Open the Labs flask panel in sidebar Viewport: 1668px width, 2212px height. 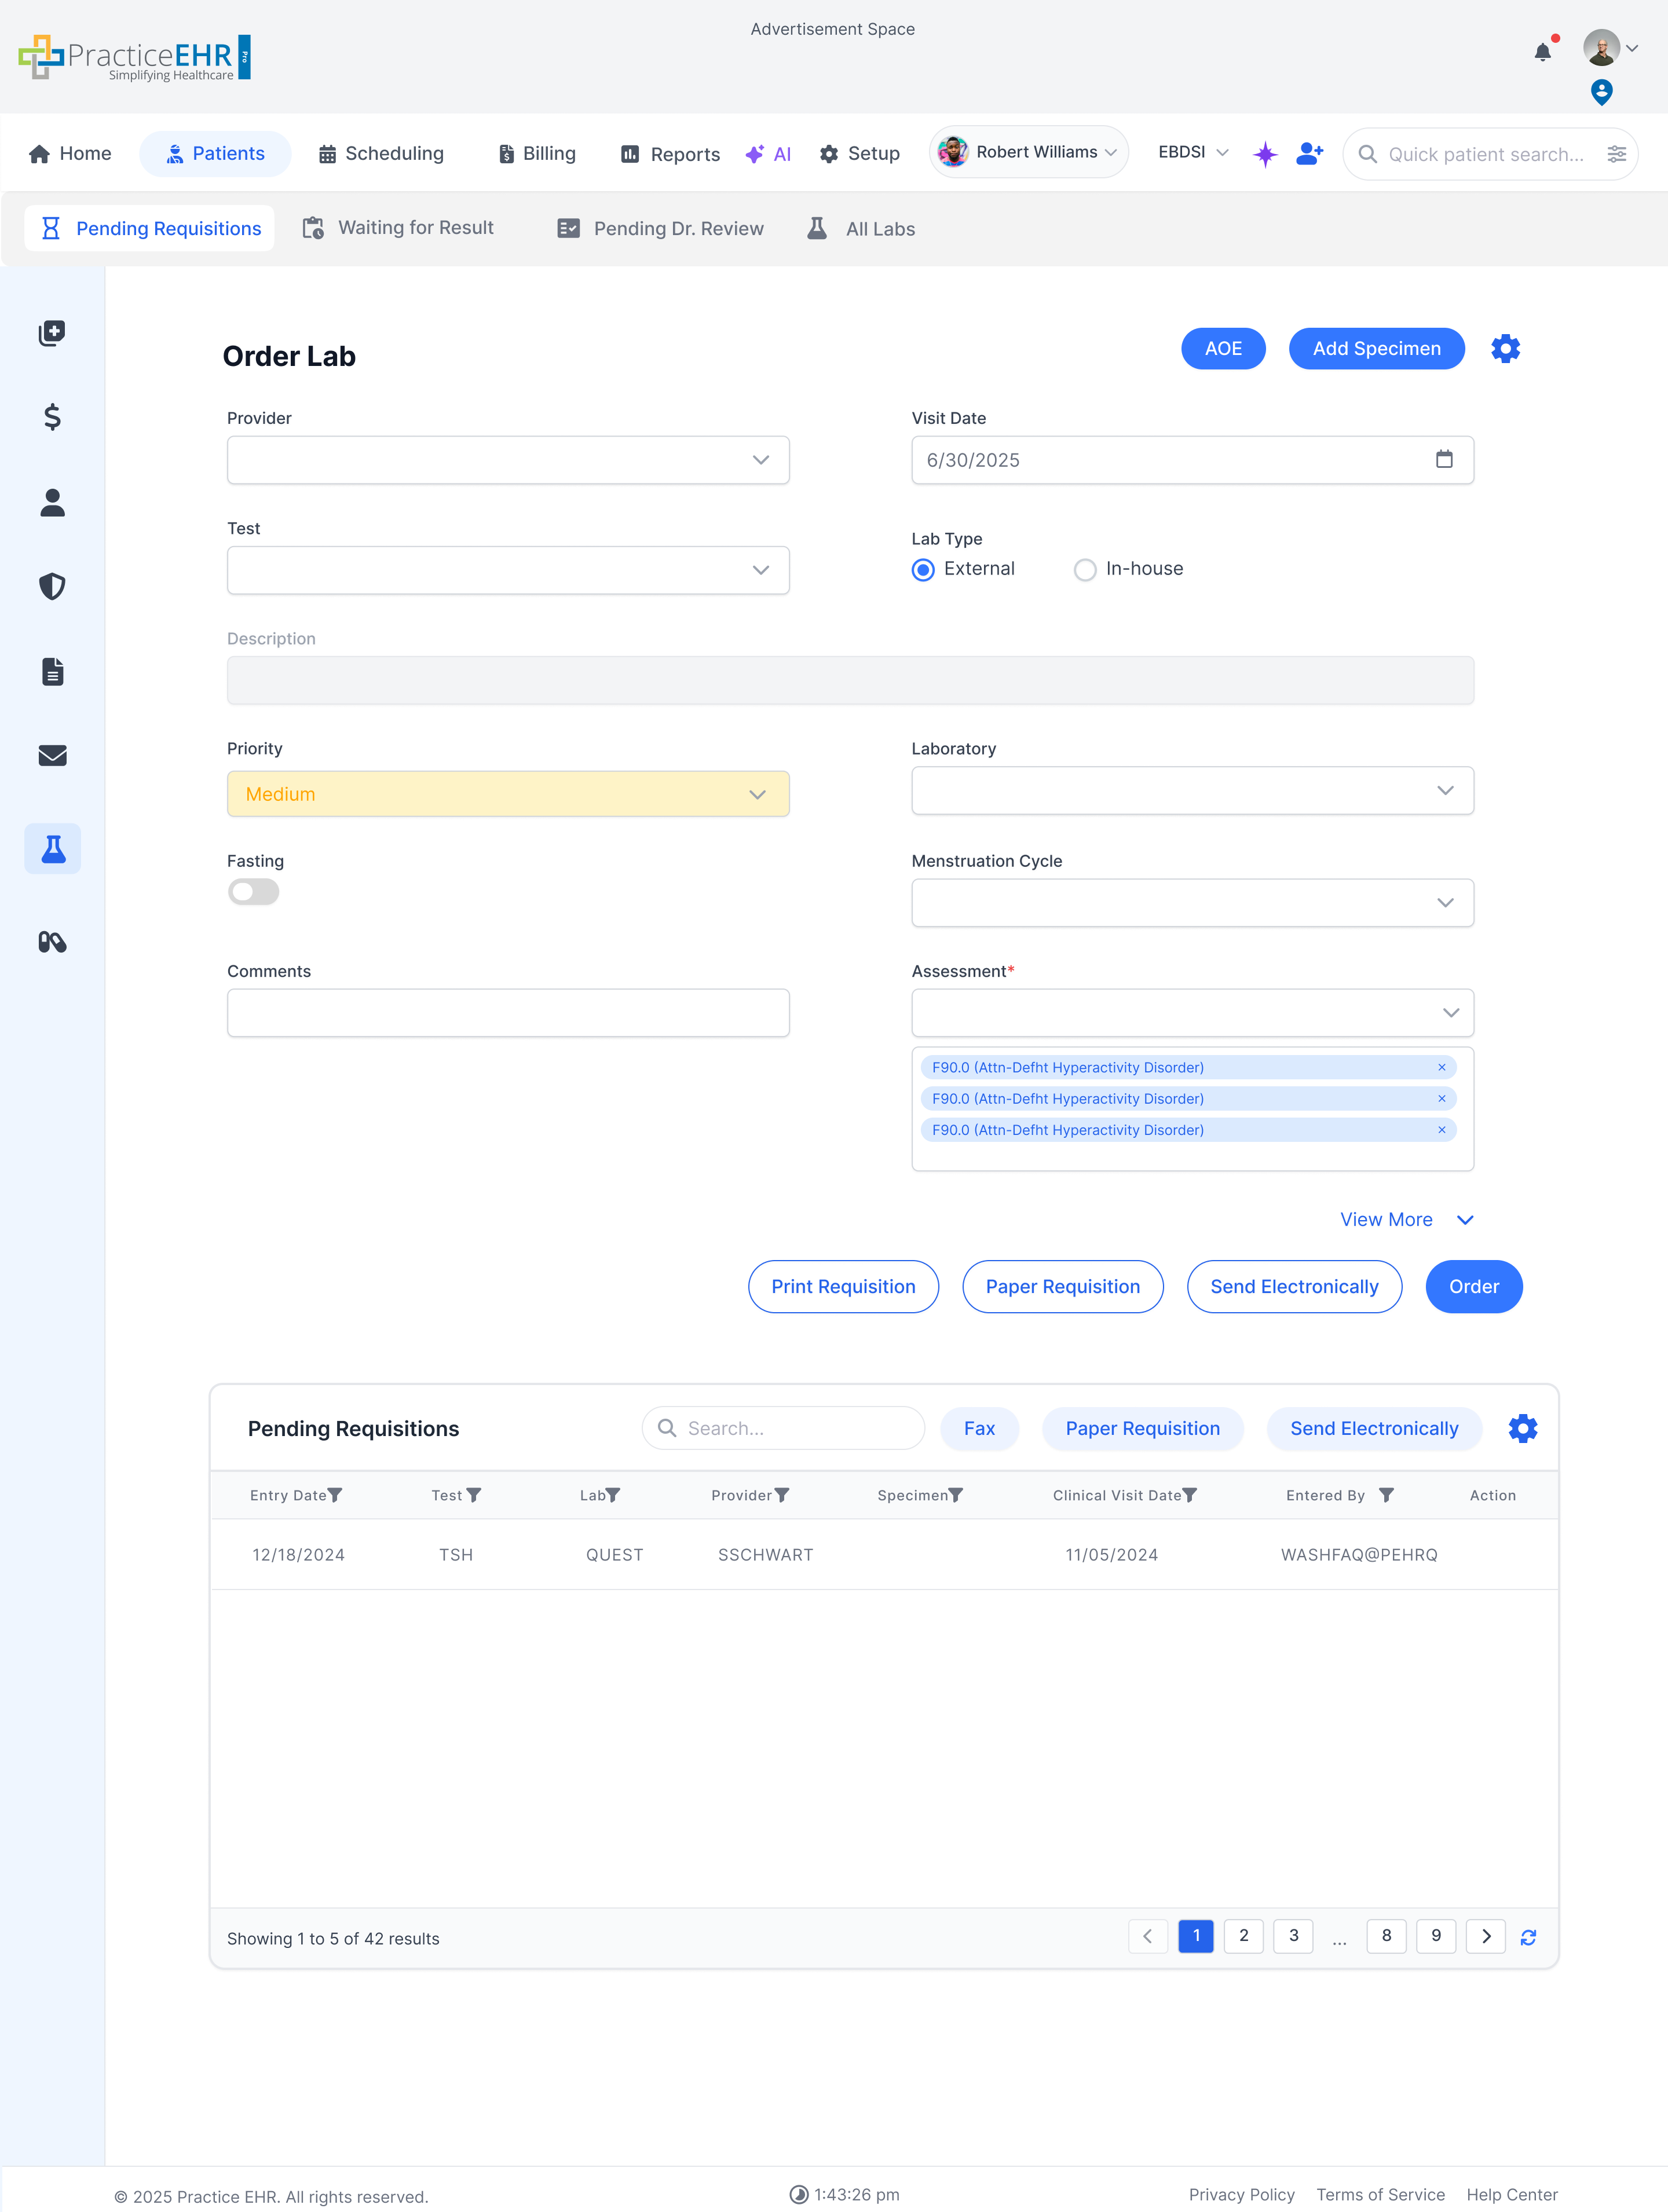pos(52,848)
